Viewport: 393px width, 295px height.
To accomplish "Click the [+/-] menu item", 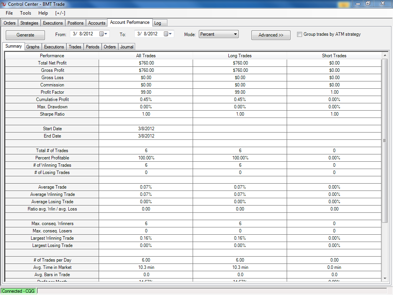I will pos(60,13).
